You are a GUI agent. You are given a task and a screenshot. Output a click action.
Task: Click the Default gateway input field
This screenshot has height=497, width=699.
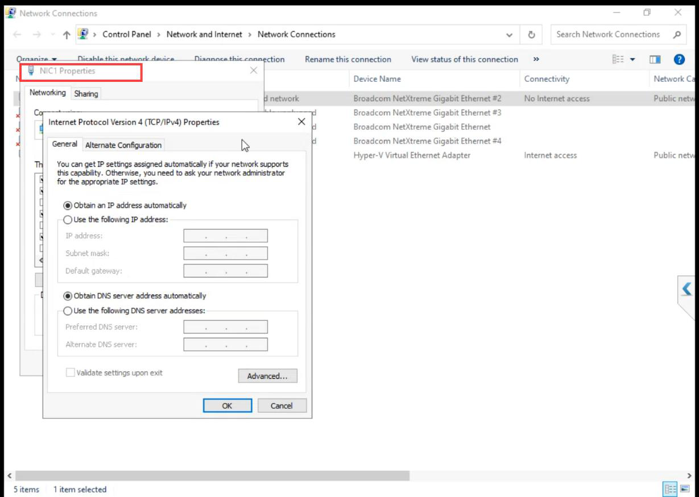point(225,271)
